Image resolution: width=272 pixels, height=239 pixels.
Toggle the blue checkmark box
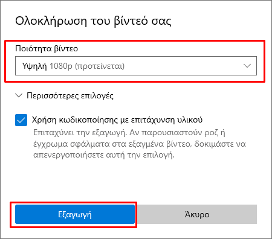tap(21, 120)
